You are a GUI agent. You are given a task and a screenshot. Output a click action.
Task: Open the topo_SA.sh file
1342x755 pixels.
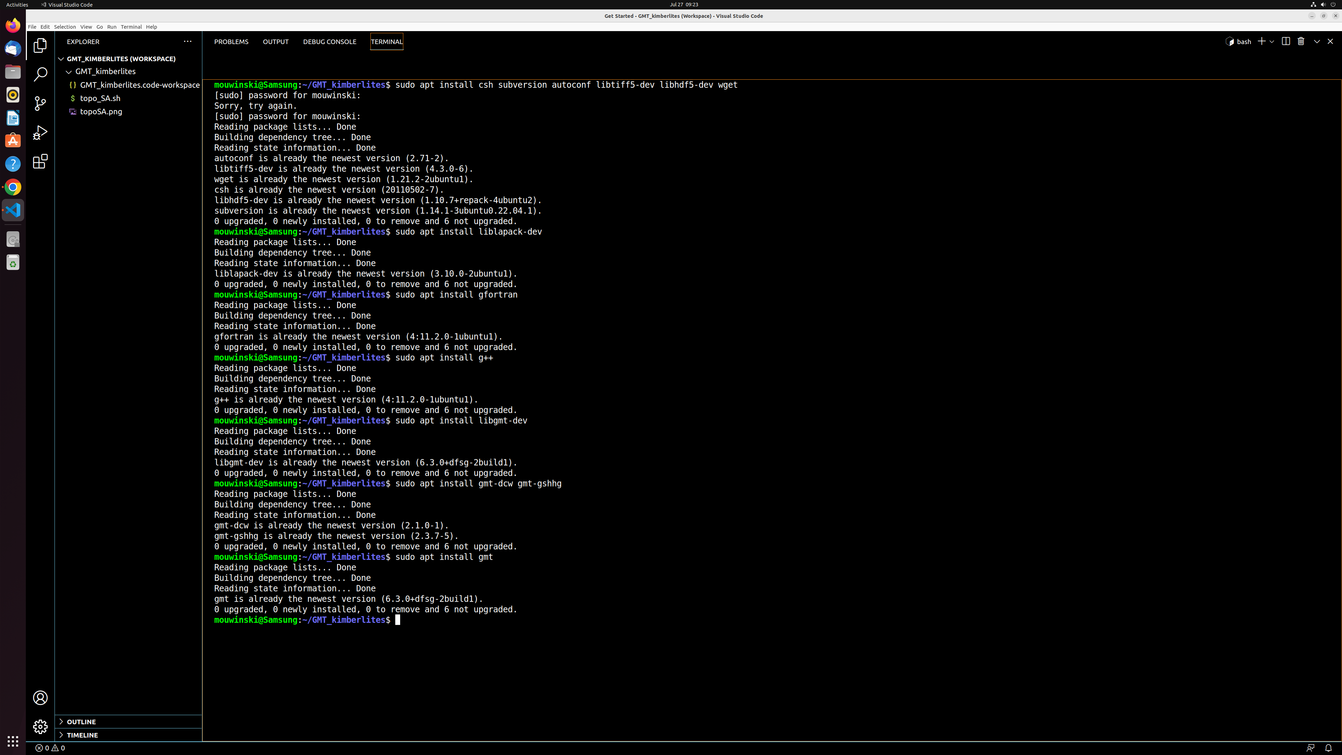click(x=100, y=98)
